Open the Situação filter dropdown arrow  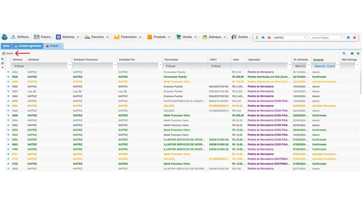click(x=338, y=65)
